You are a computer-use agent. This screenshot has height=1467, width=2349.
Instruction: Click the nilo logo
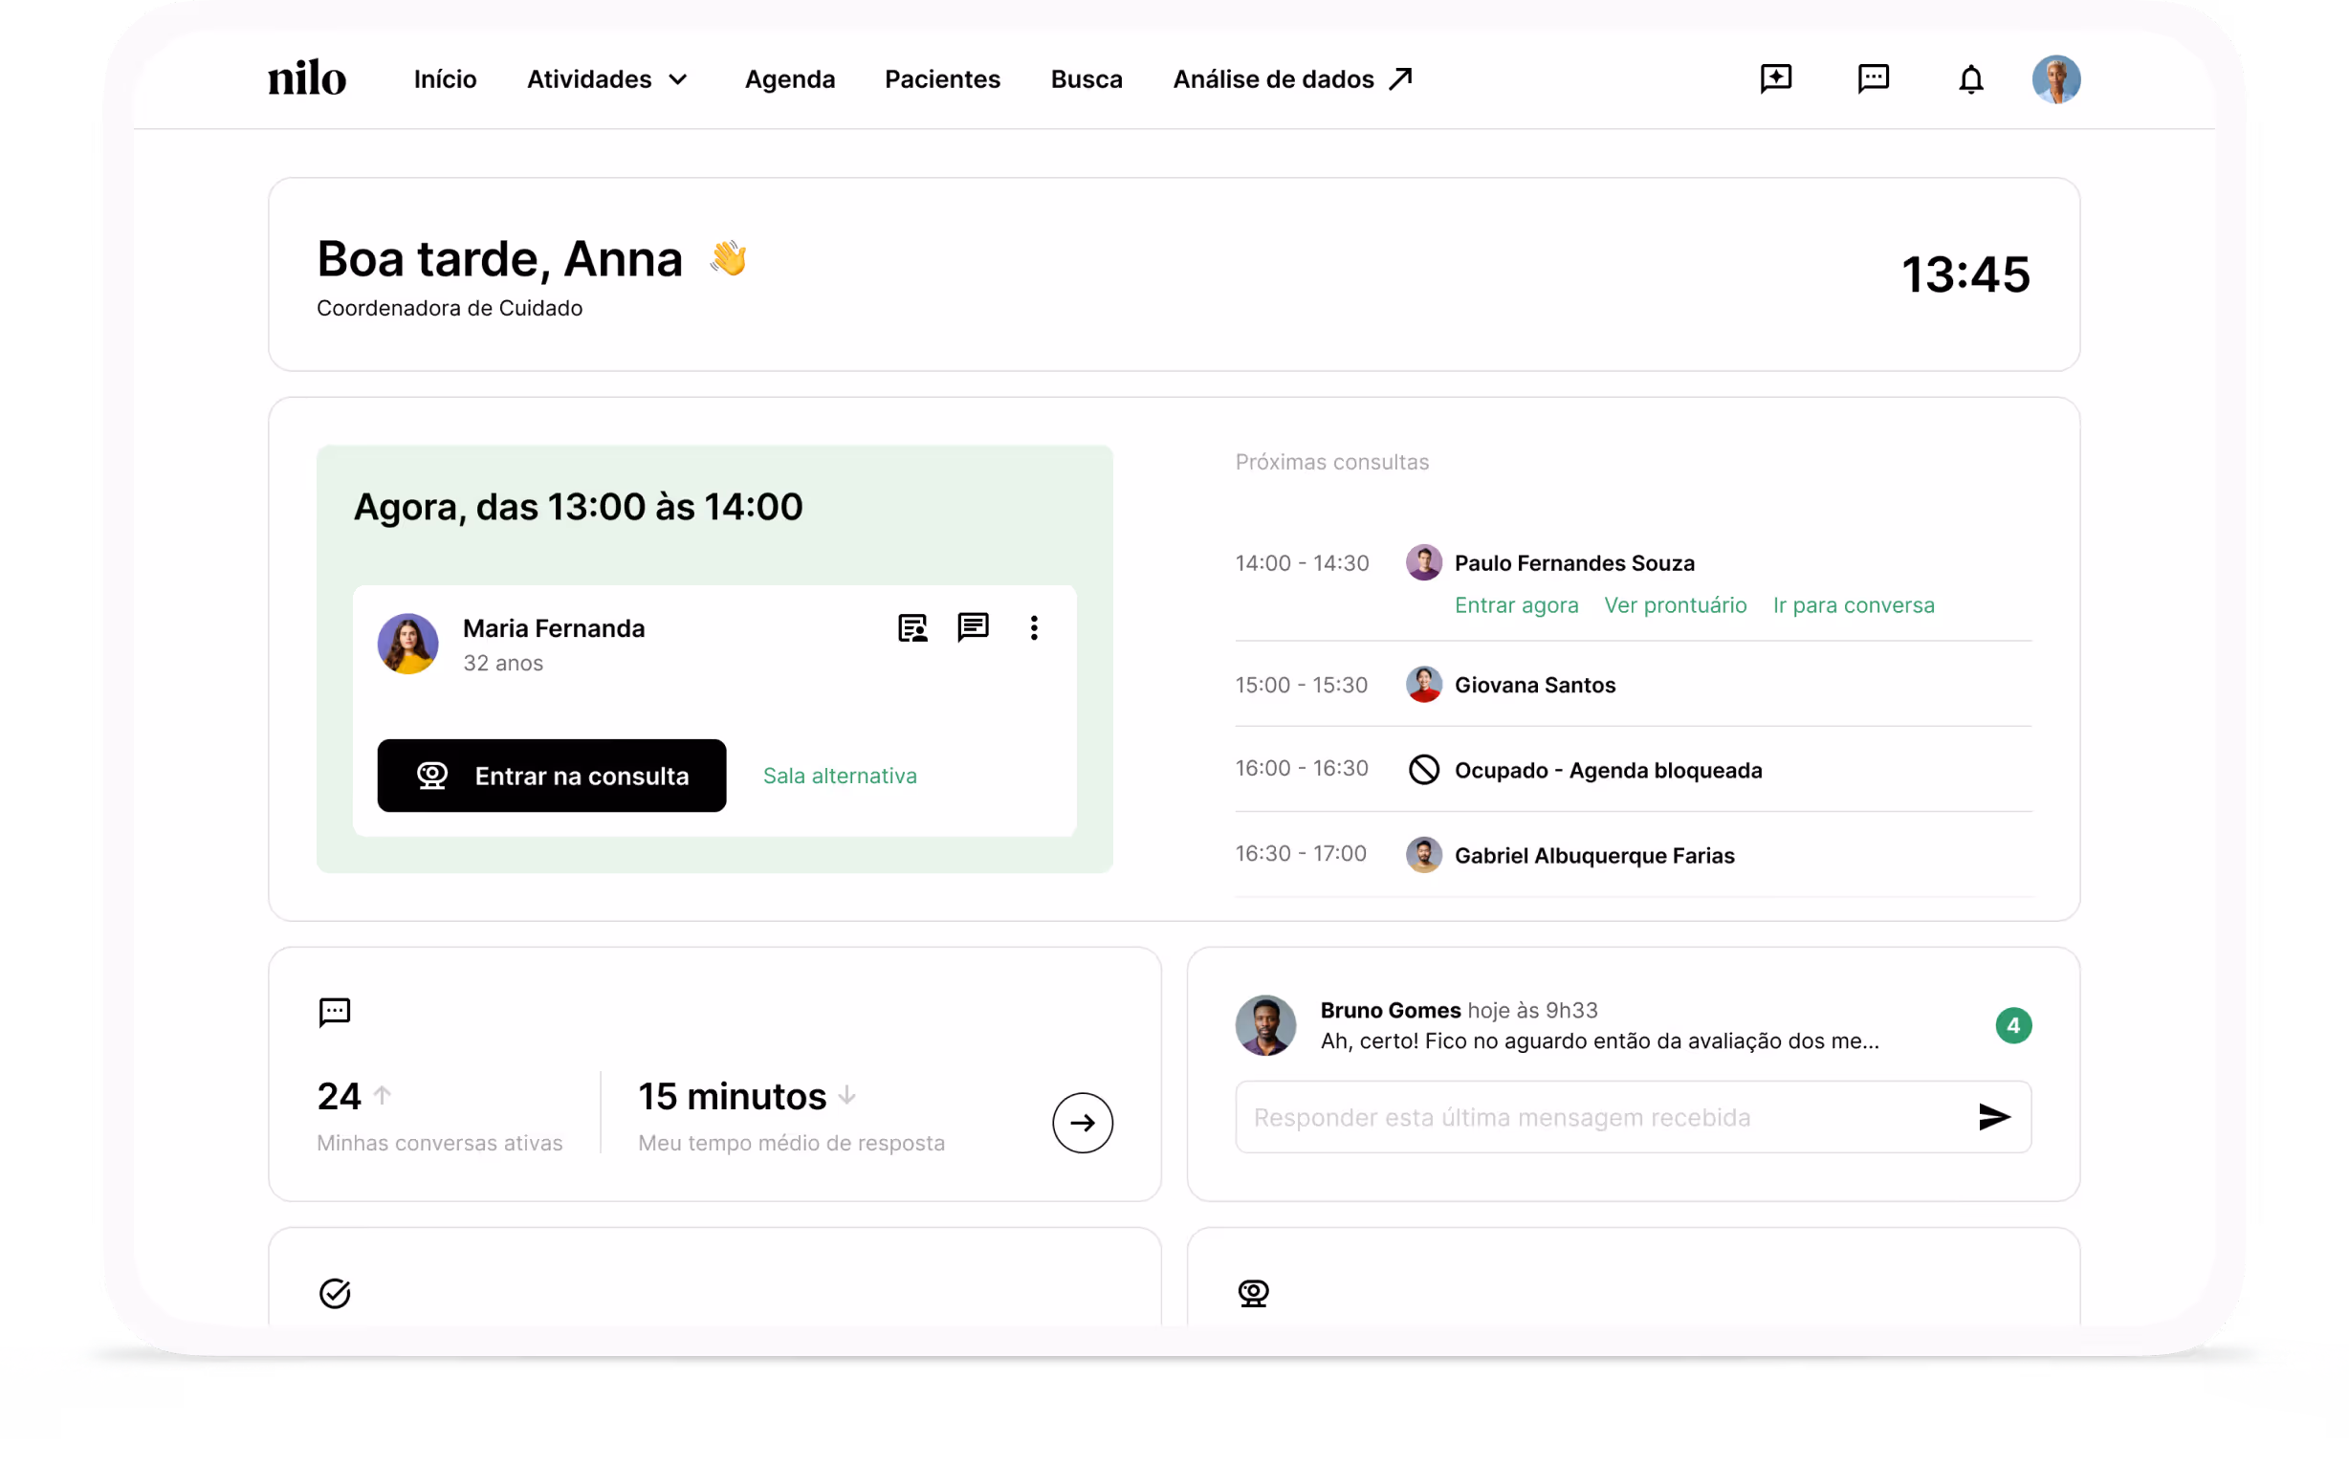click(307, 78)
